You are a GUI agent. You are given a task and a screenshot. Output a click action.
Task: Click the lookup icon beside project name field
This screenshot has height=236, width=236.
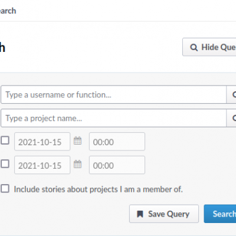pos(231,118)
